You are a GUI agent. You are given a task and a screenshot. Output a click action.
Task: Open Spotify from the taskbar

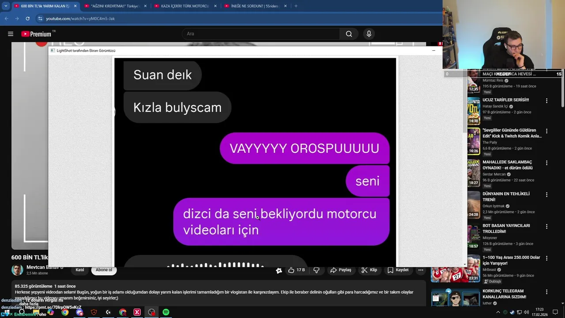[x=166, y=312]
